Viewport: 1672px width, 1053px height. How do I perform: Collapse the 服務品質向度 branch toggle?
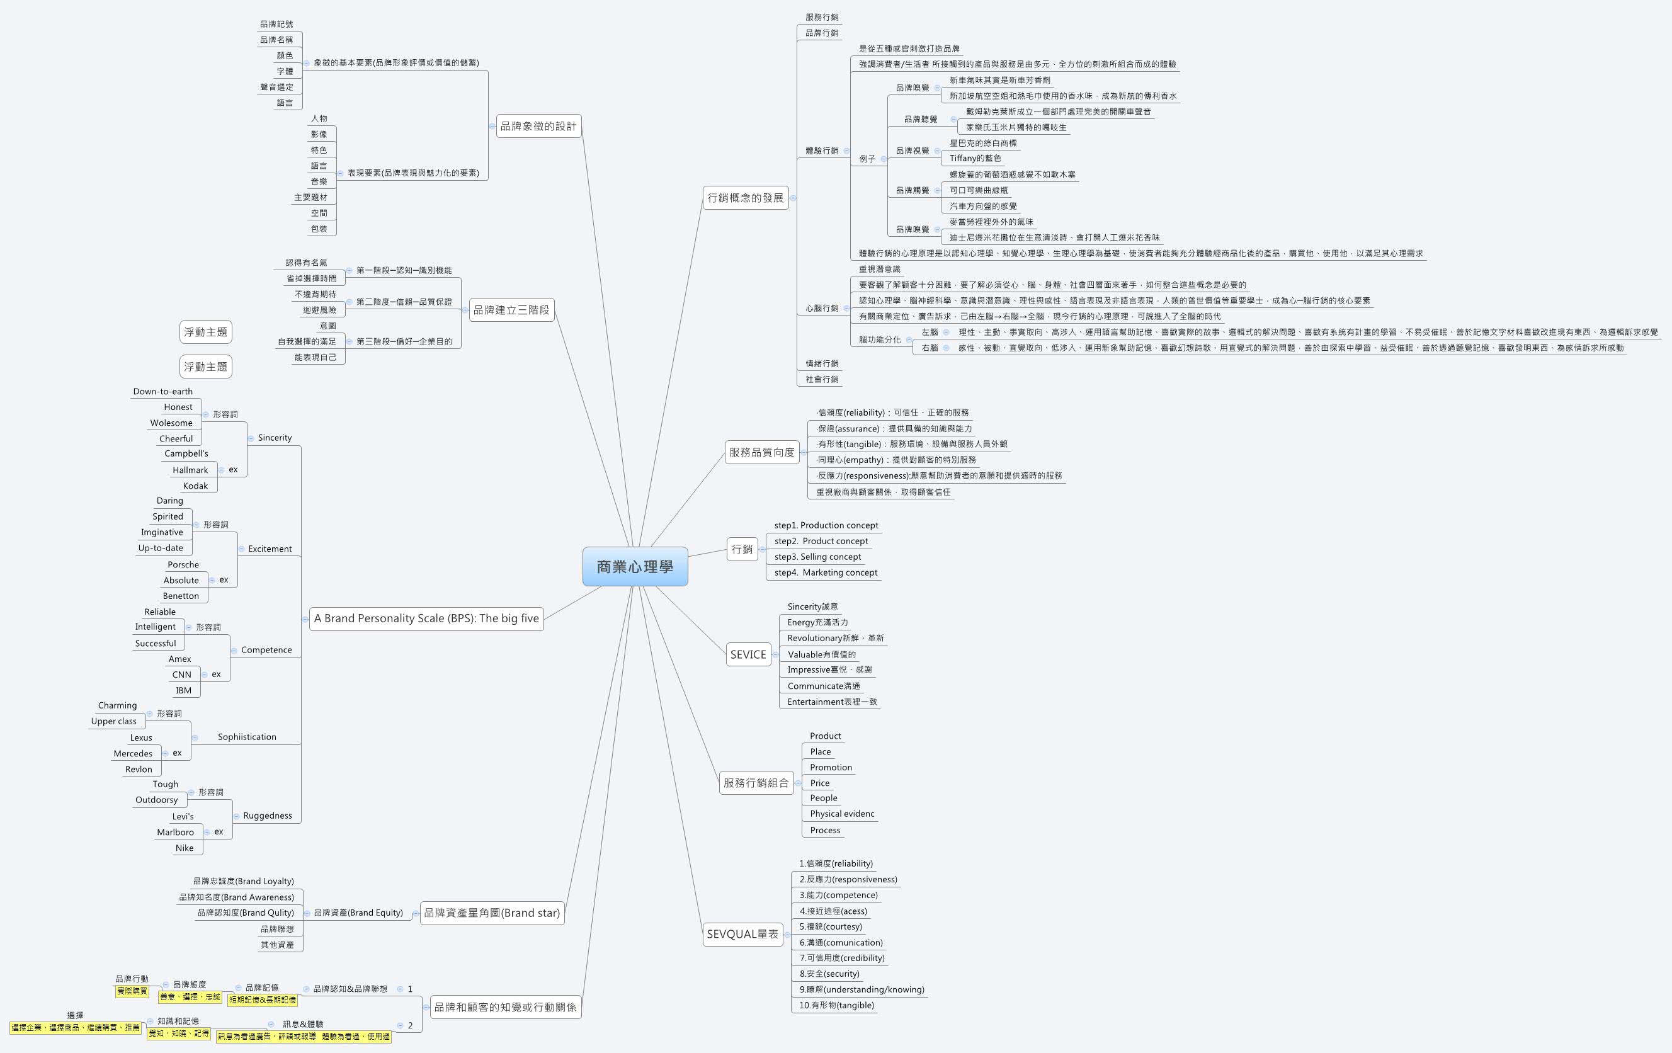tap(804, 452)
